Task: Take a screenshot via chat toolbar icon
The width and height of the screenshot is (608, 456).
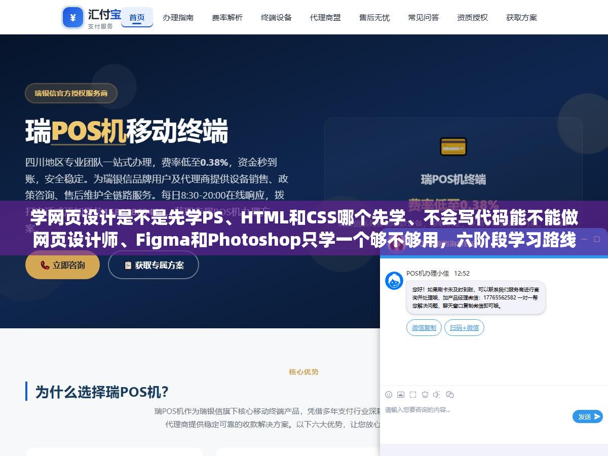Action: [x=413, y=395]
